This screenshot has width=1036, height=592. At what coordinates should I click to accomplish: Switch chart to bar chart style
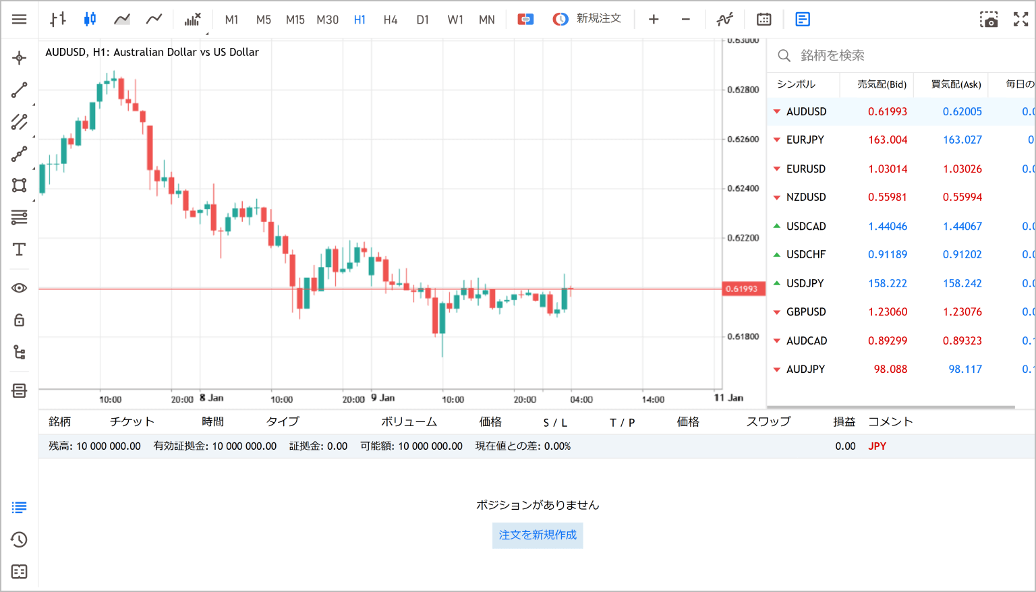coord(58,20)
